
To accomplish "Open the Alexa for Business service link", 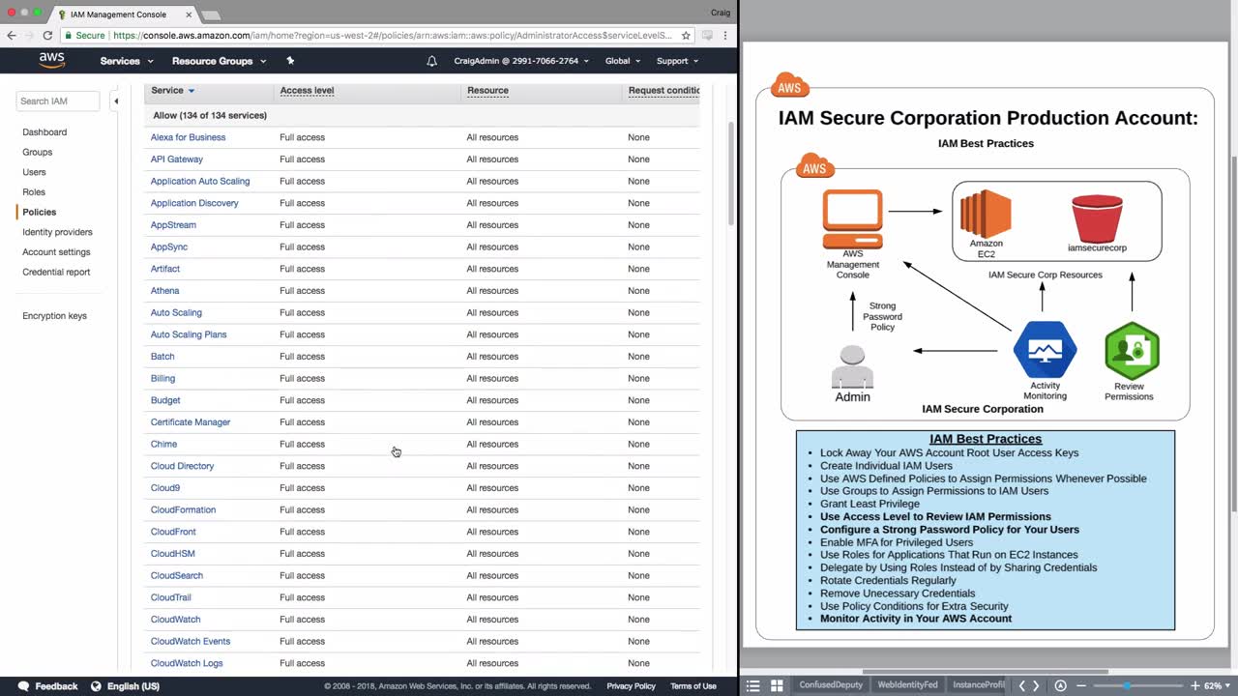I will point(188,137).
